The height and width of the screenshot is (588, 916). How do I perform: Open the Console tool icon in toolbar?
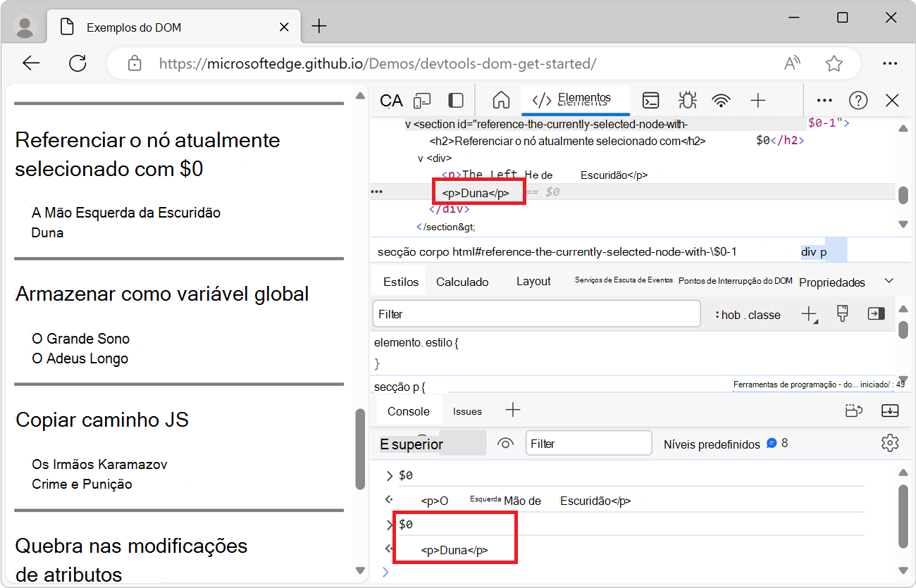click(650, 101)
